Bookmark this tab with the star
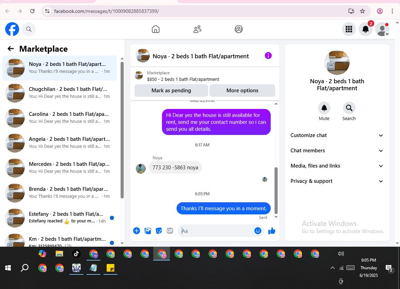 click(362, 11)
